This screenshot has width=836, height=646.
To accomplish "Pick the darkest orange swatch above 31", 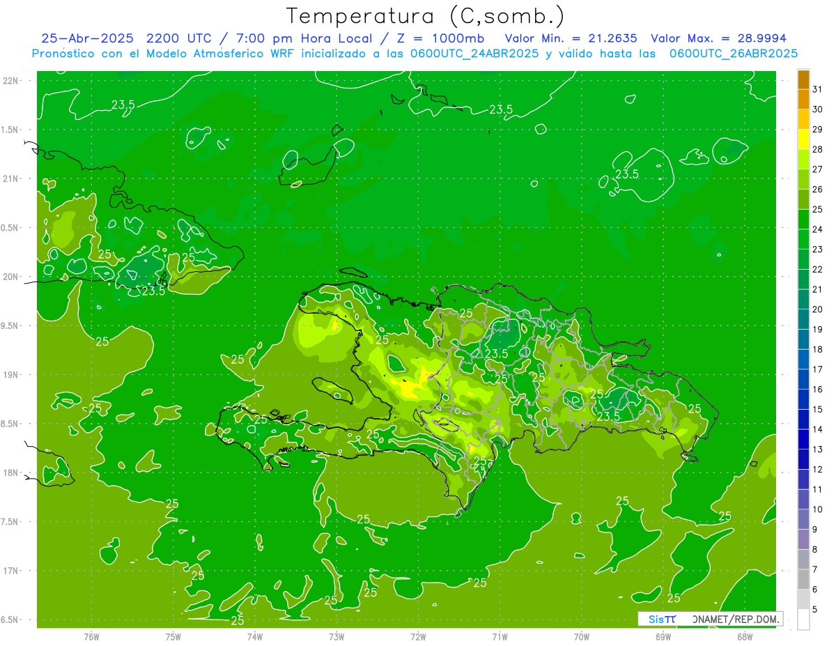I will tap(803, 79).
